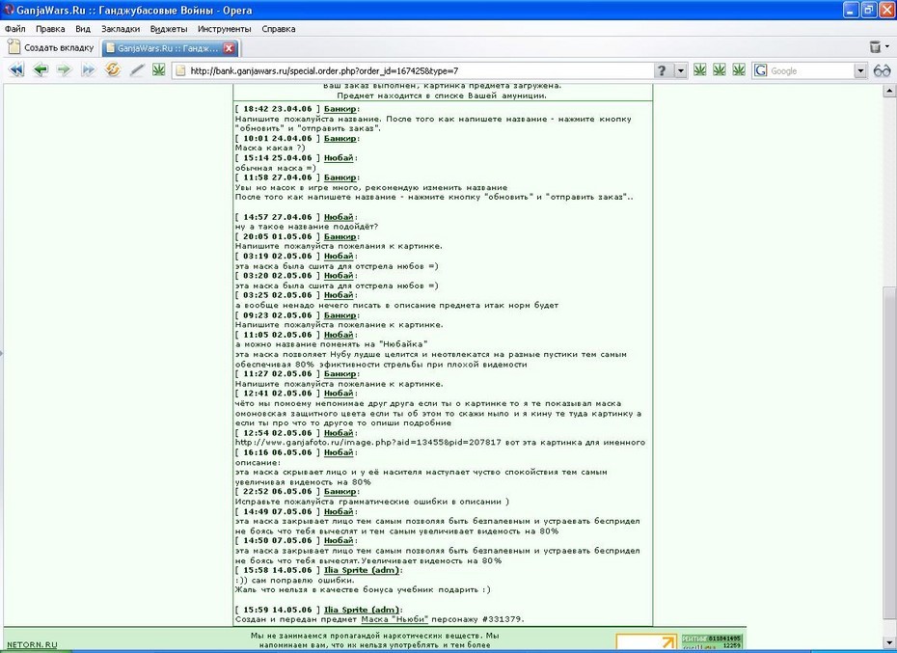Expand the Google search engine dropdown
Viewport: 897px width, 653px height.
860,70
